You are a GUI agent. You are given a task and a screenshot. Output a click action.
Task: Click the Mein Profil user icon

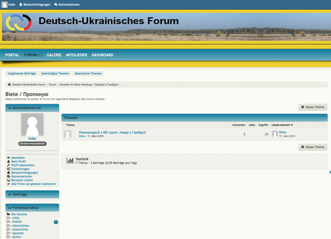(9, 161)
